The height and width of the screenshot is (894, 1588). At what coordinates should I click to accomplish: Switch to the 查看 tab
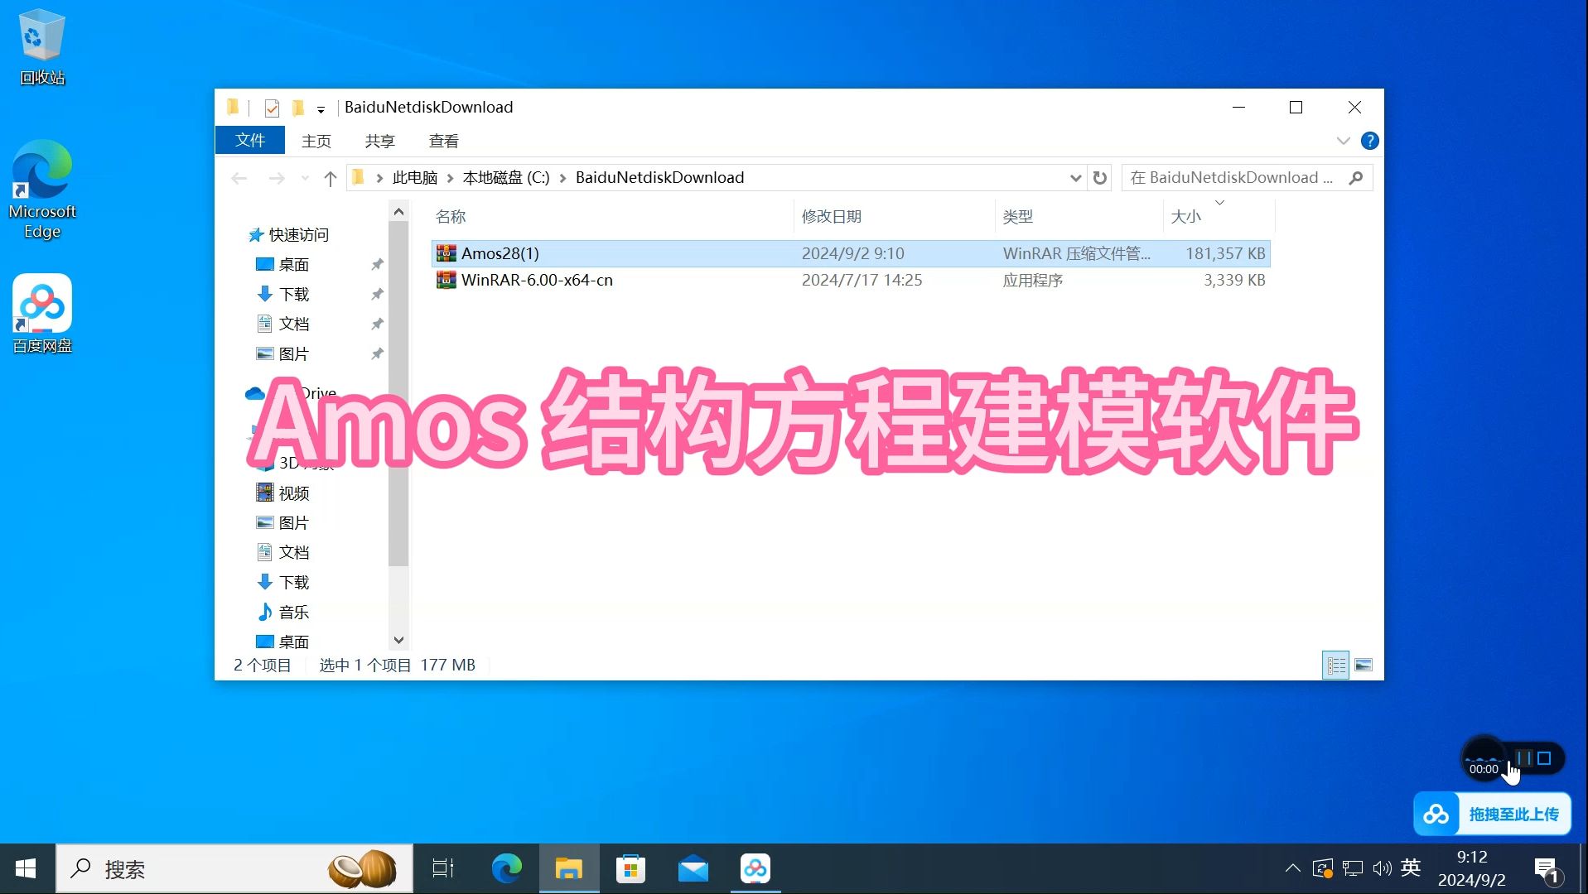tap(444, 140)
